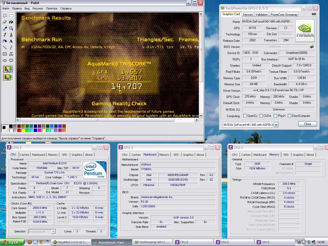Screen dimensions: 328x246
Task: Choose the Curve tool in Paint
Action: 11,47
